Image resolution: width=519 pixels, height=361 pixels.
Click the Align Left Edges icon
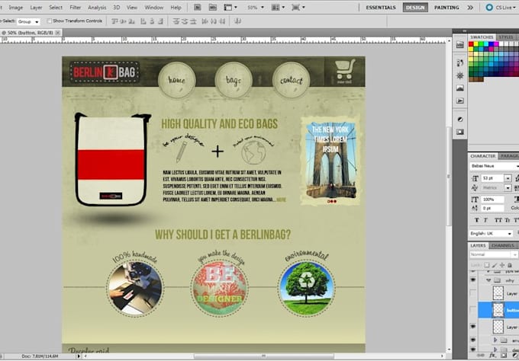pos(143,21)
